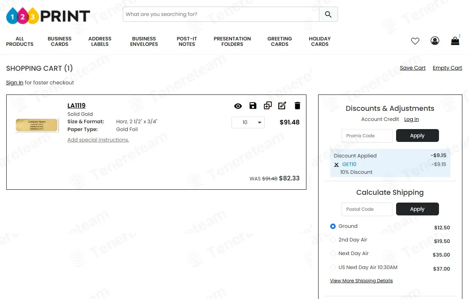The height and width of the screenshot is (299, 469).
Task: Preview LA1119 item with eye icon
Action: click(x=238, y=106)
